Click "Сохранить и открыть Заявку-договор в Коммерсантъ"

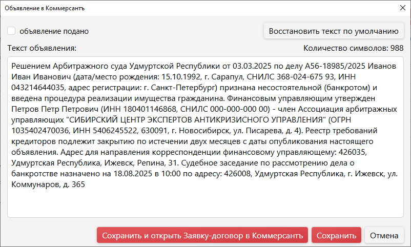[202, 235]
